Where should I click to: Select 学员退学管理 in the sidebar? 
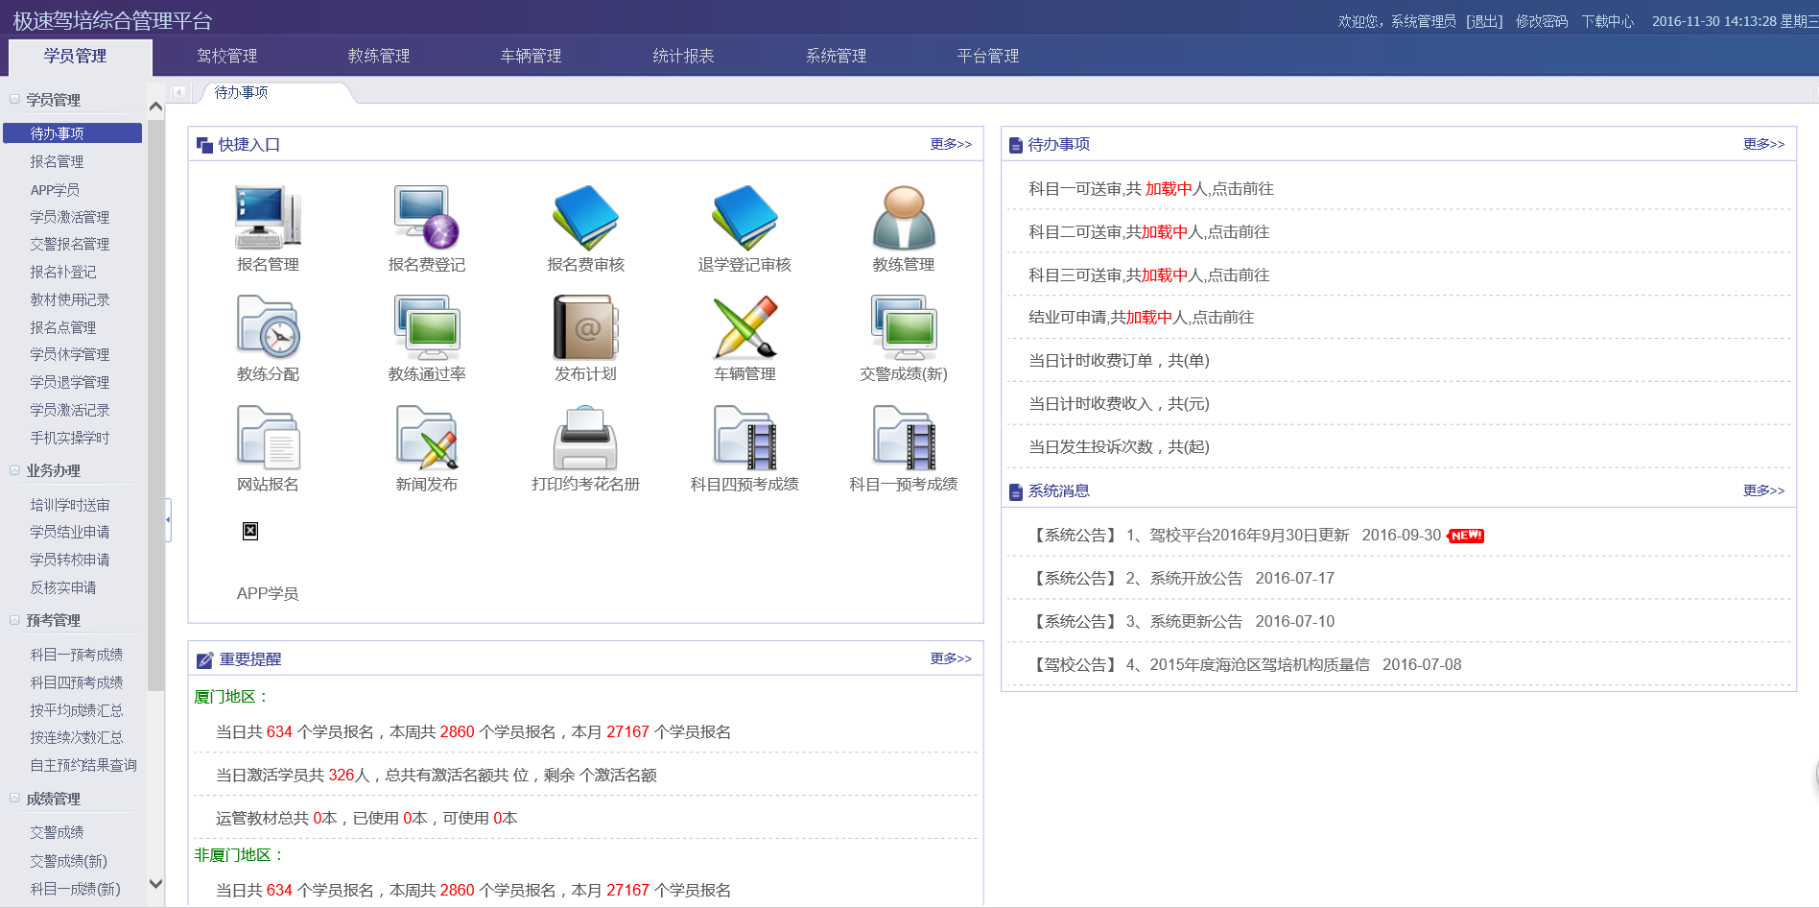(70, 382)
